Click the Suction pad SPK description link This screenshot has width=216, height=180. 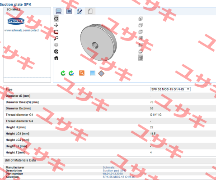point(114,171)
